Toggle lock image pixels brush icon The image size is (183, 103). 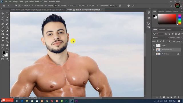coord(161,41)
